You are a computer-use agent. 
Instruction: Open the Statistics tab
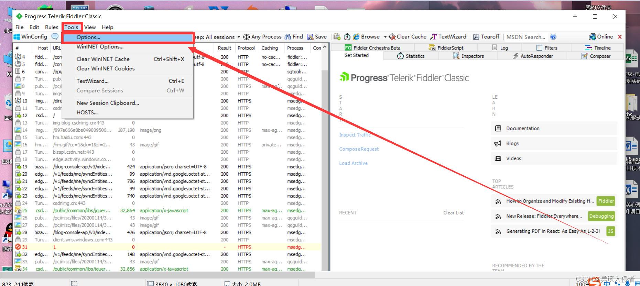tap(411, 56)
